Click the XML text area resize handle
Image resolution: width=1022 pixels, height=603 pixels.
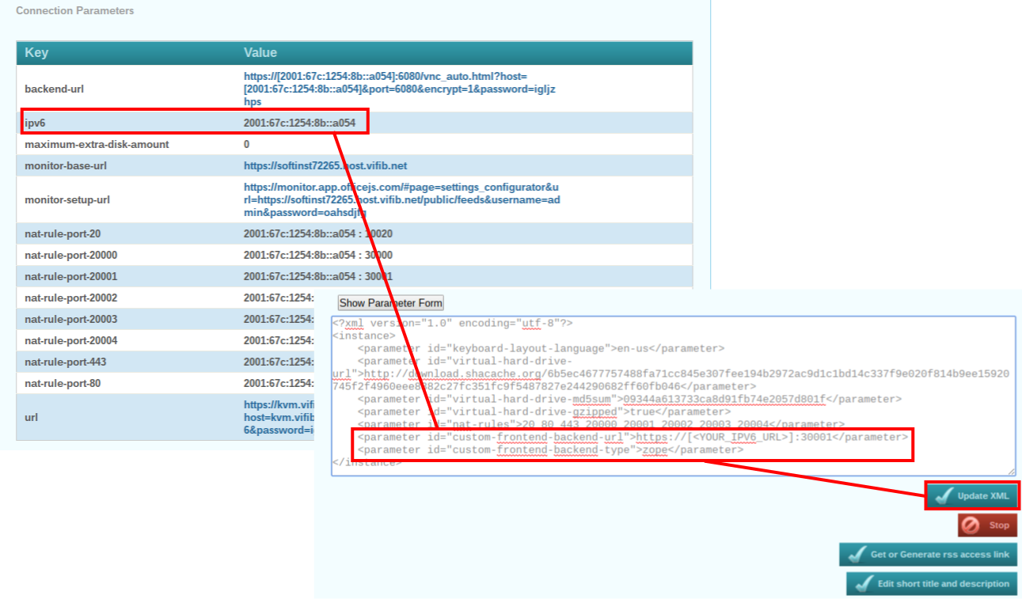point(1010,471)
